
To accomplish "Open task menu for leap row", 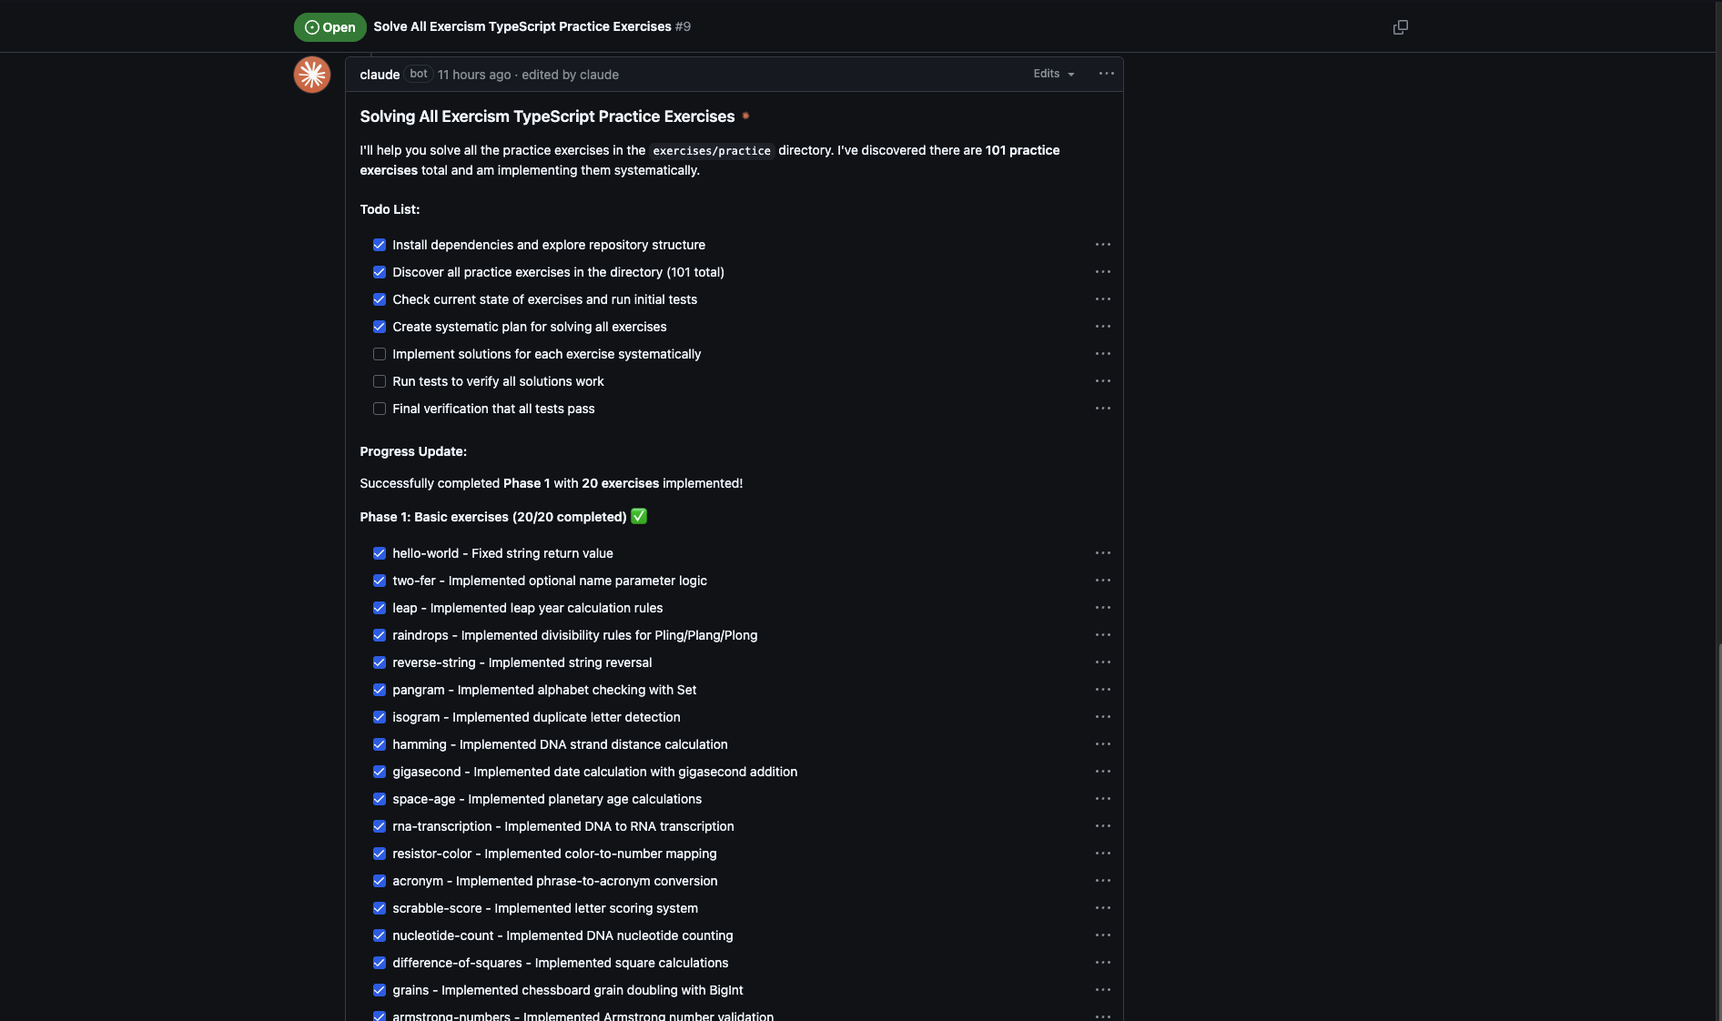I will 1103,608.
